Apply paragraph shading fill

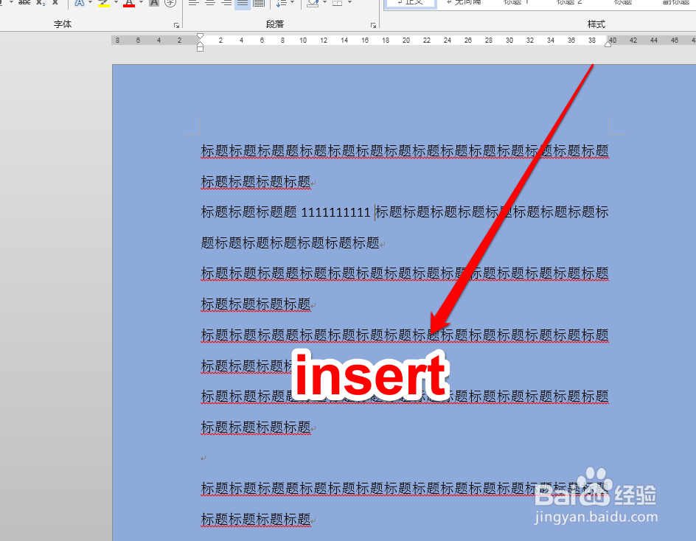coord(313,3)
